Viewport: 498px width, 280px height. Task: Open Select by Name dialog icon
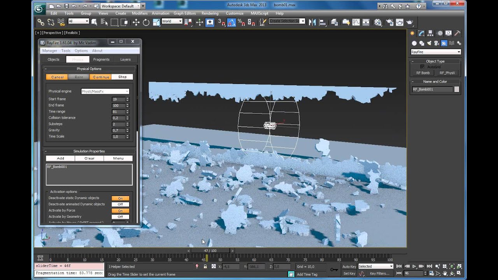pos(104,22)
